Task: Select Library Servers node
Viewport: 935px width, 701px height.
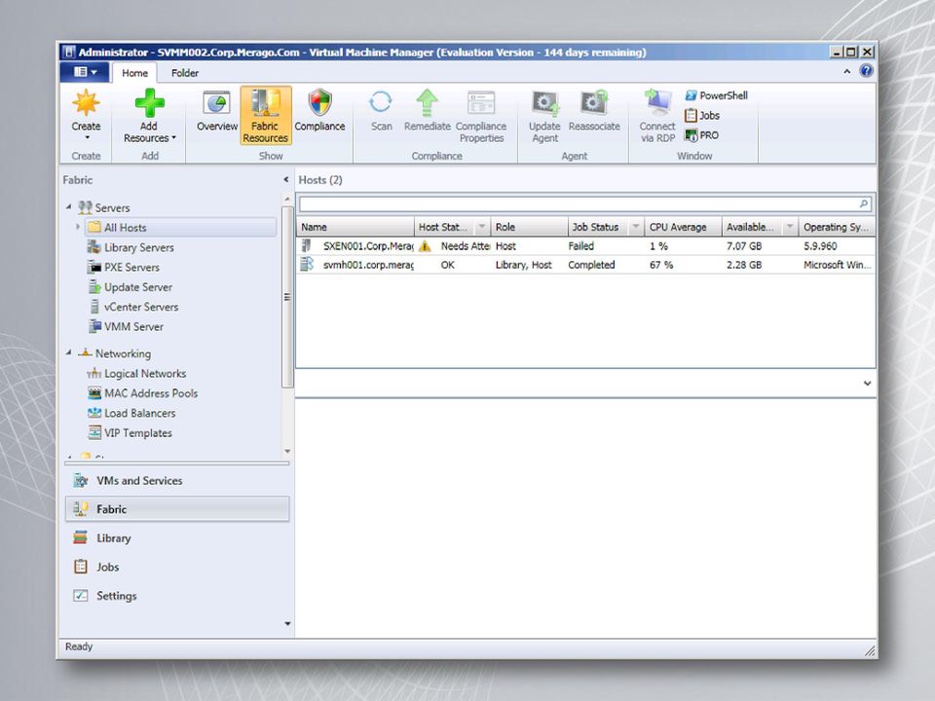Action: (x=131, y=247)
